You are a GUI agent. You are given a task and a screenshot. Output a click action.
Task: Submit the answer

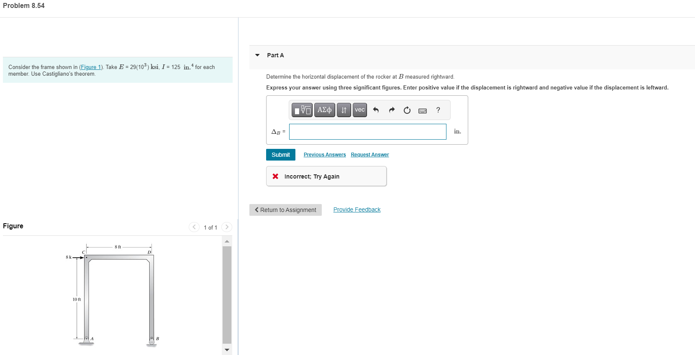pos(281,155)
